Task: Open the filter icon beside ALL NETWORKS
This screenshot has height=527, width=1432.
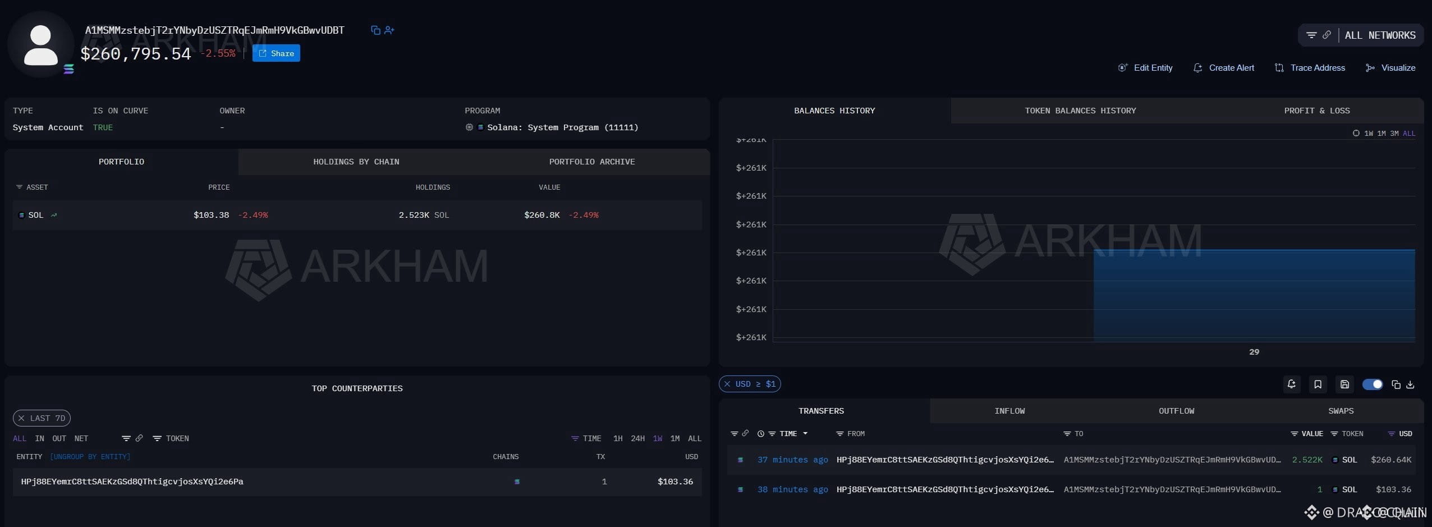Action: click(x=1311, y=35)
